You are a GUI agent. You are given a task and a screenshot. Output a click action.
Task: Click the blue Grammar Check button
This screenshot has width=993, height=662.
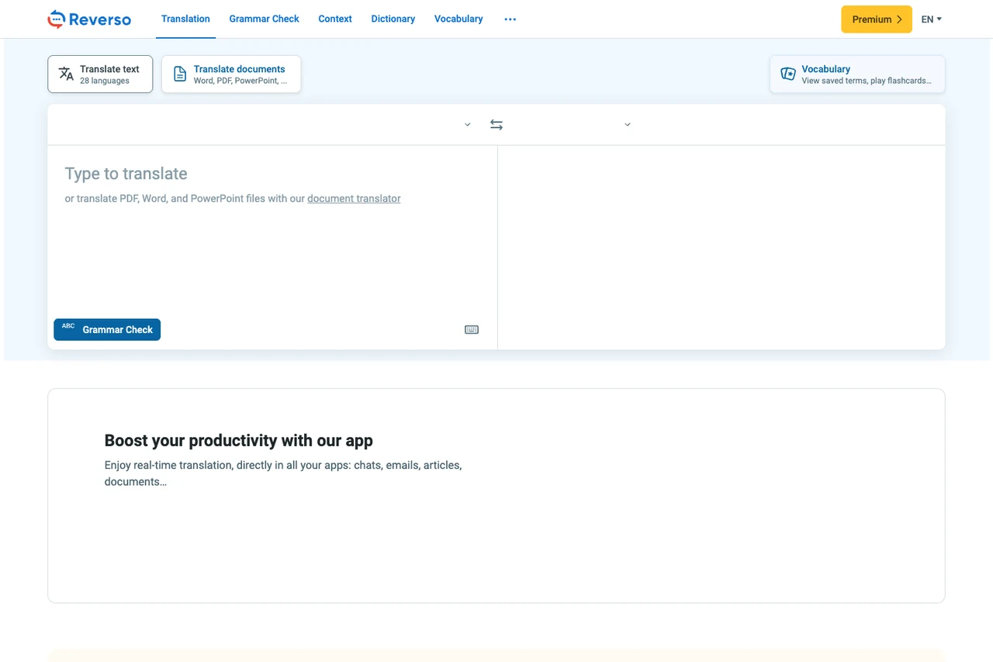[x=107, y=330]
